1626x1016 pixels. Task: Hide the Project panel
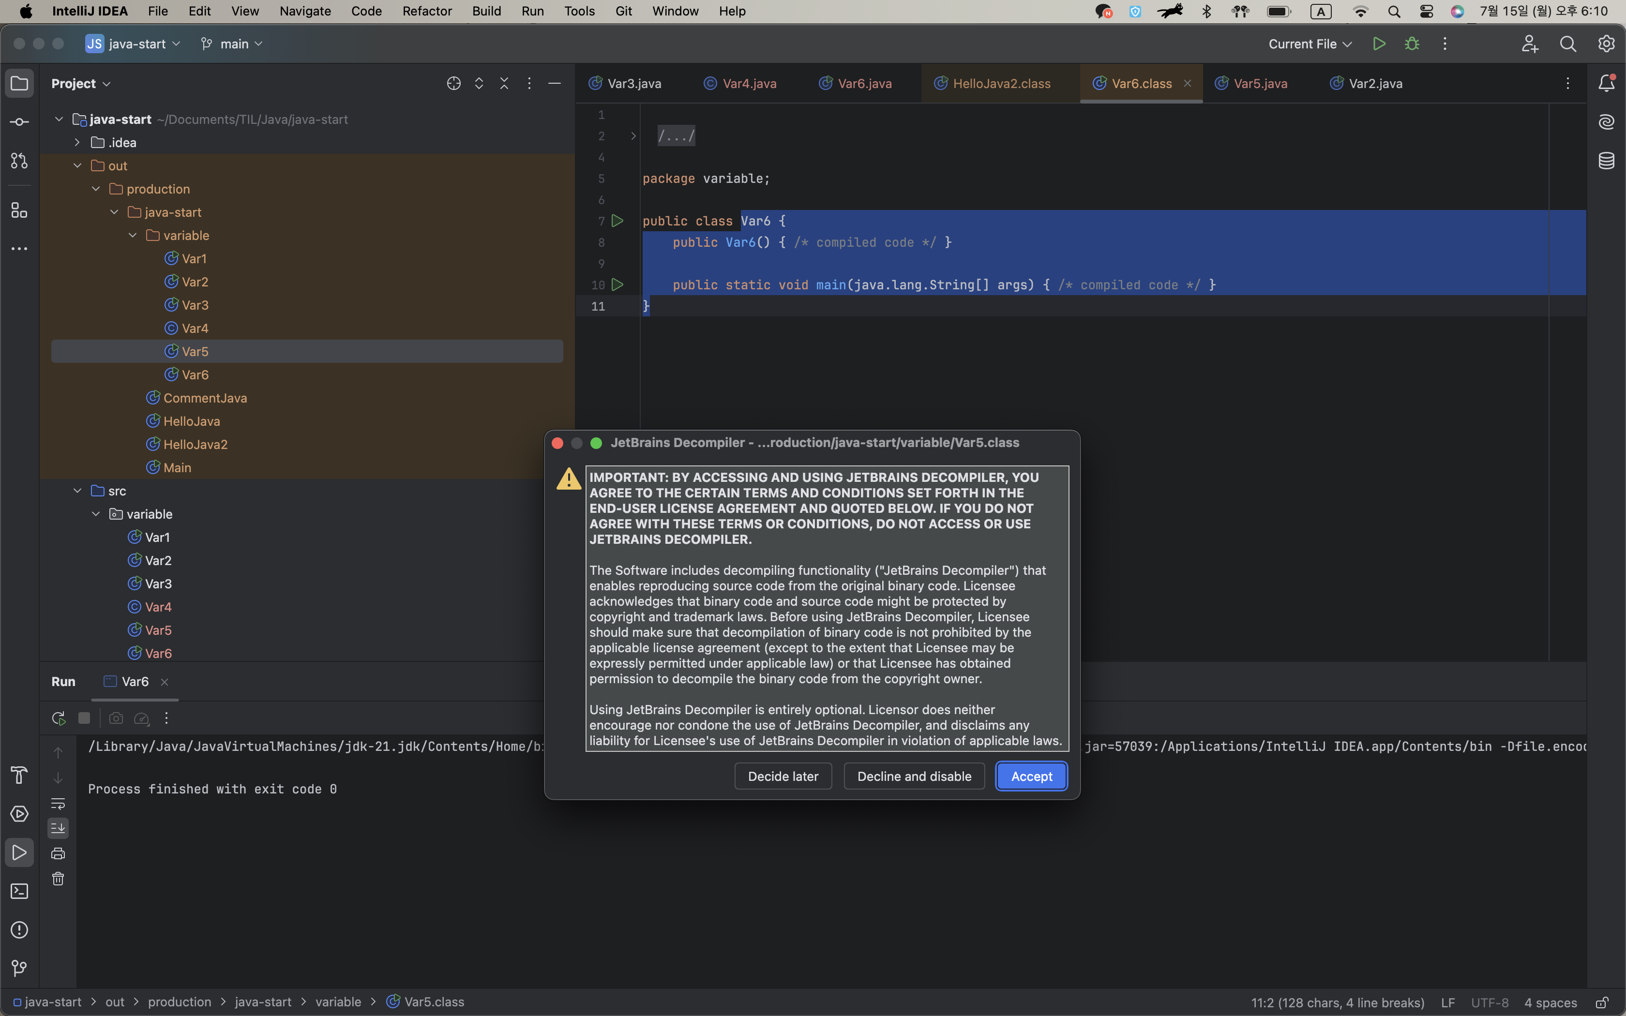(x=554, y=83)
